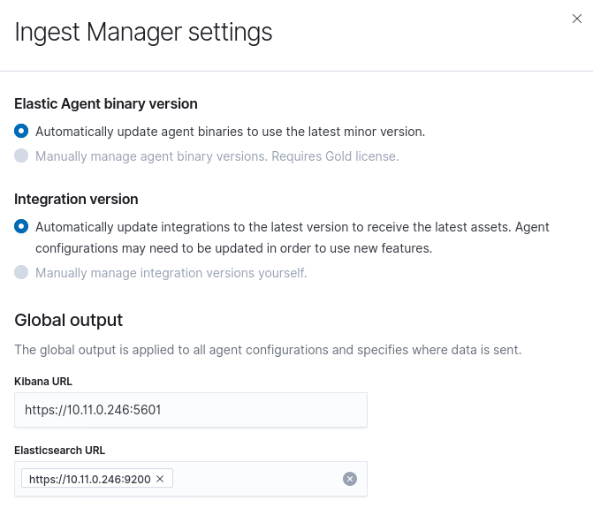This screenshot has height=508, width=593.
Task: Select manual agent binary versions radio button
Action: pyautogui.click(x=21, y=156)
